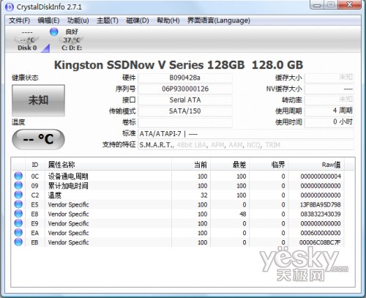The image size is (366, 298).
Task: Click the CrystalDiskInfo title bar app icon
Action: (x=10, y=7)
